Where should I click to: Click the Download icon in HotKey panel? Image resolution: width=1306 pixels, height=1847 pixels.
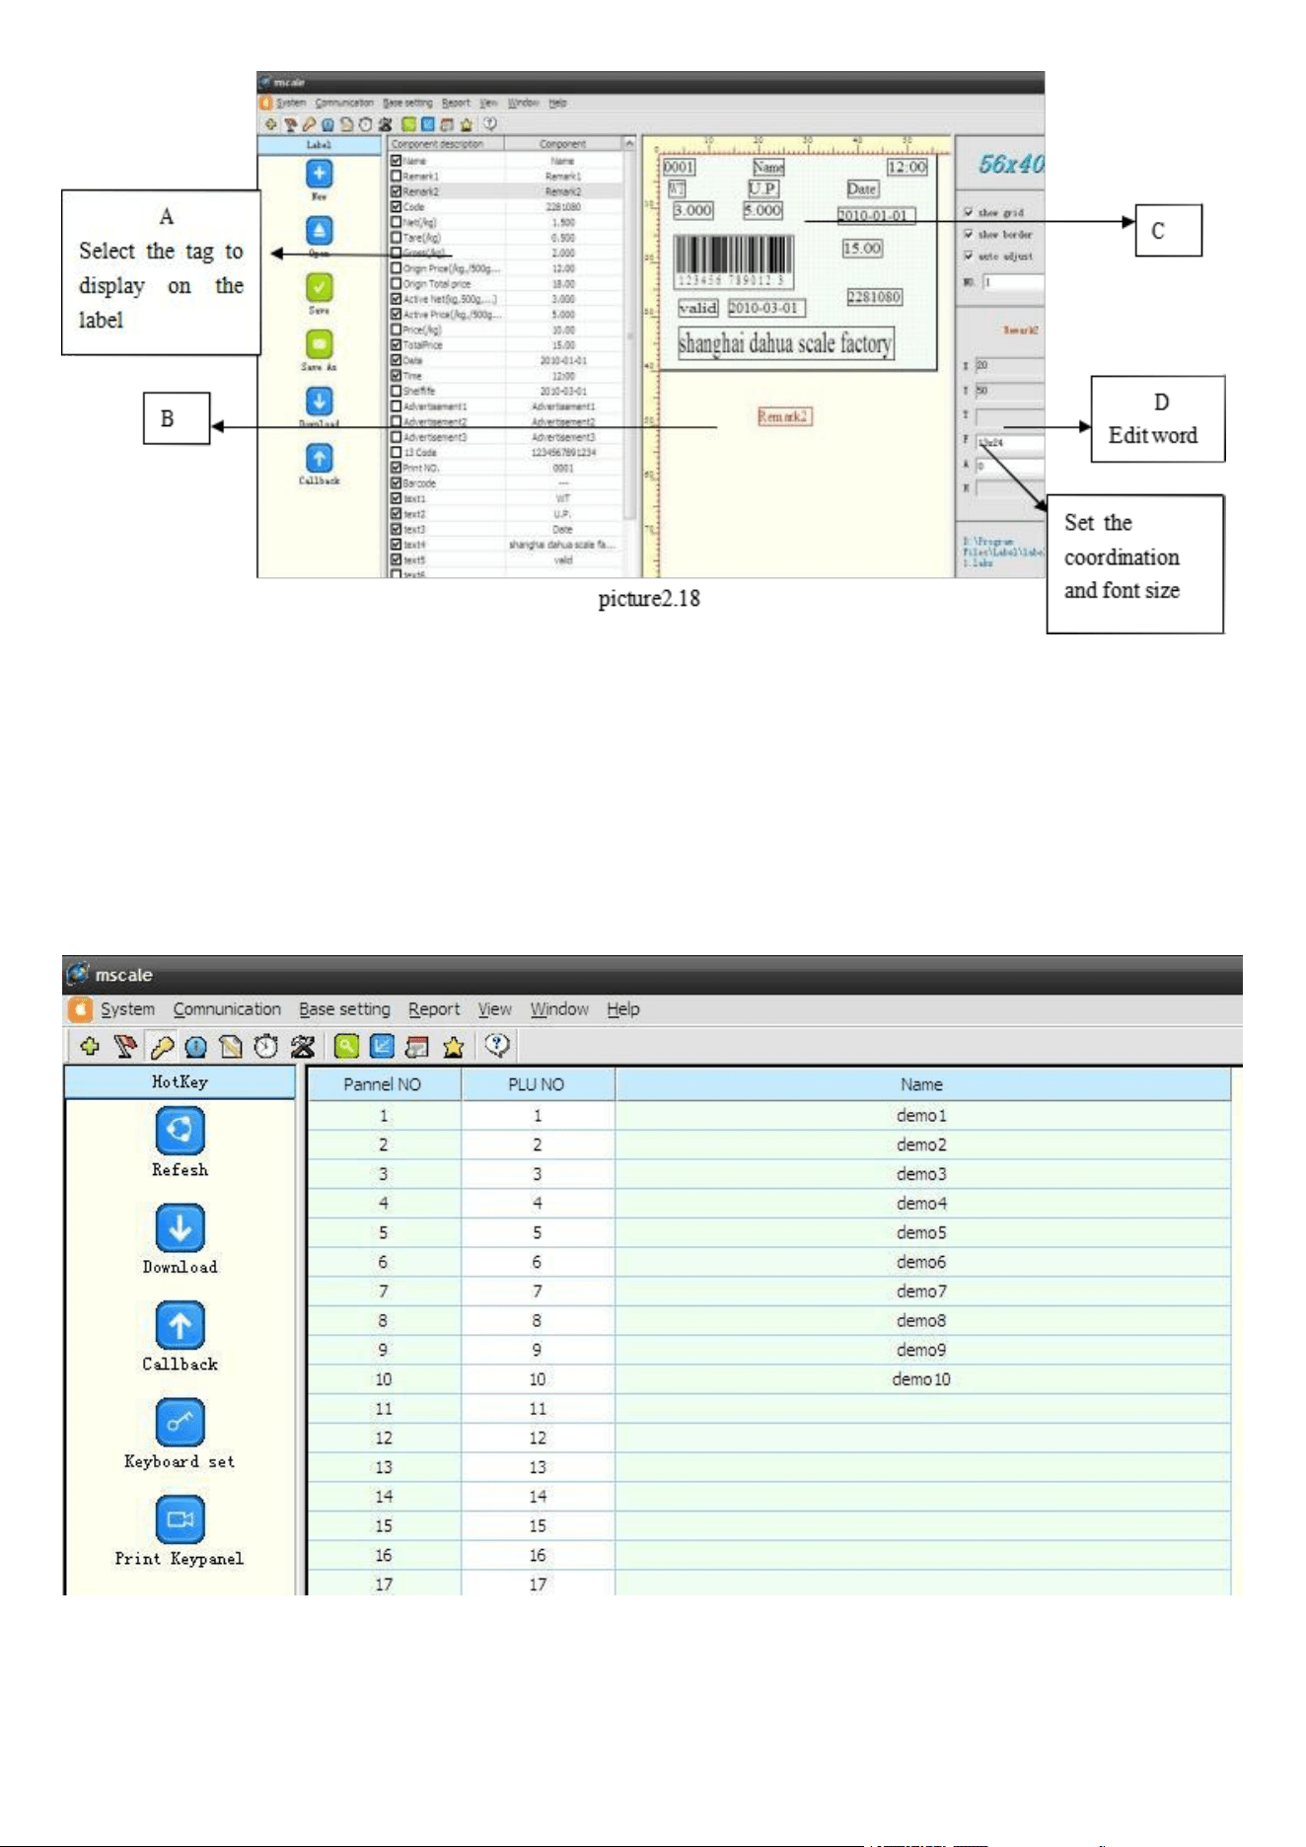pyautogui.click(x=180, y=1227)
